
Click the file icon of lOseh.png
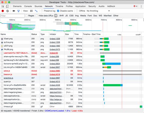tap(2, 39)
